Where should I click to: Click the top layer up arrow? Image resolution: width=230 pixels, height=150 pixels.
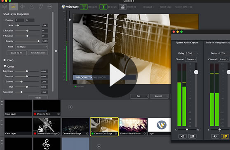(x=2, y=101)
